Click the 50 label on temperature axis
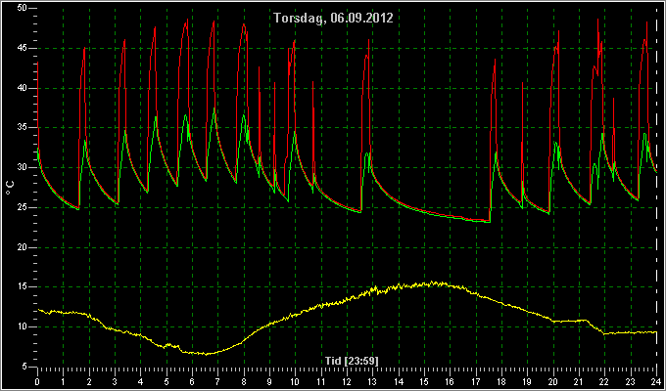This screenshot has height=391, width=666. point(23,9)
